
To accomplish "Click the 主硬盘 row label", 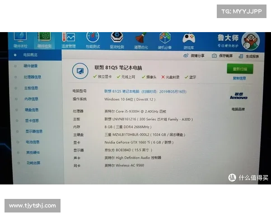I will [78, 135].
